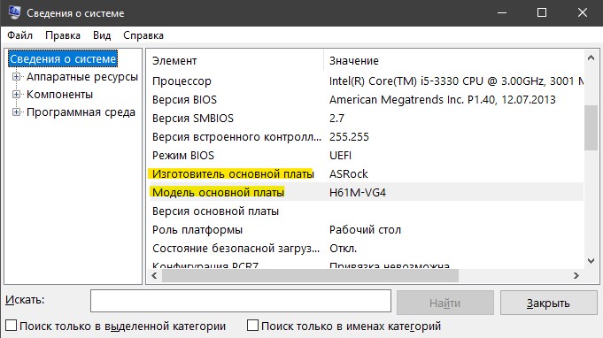Screen dimensions: 603x338
Task: Click the Найти button
Action: (x=445, y=303)
